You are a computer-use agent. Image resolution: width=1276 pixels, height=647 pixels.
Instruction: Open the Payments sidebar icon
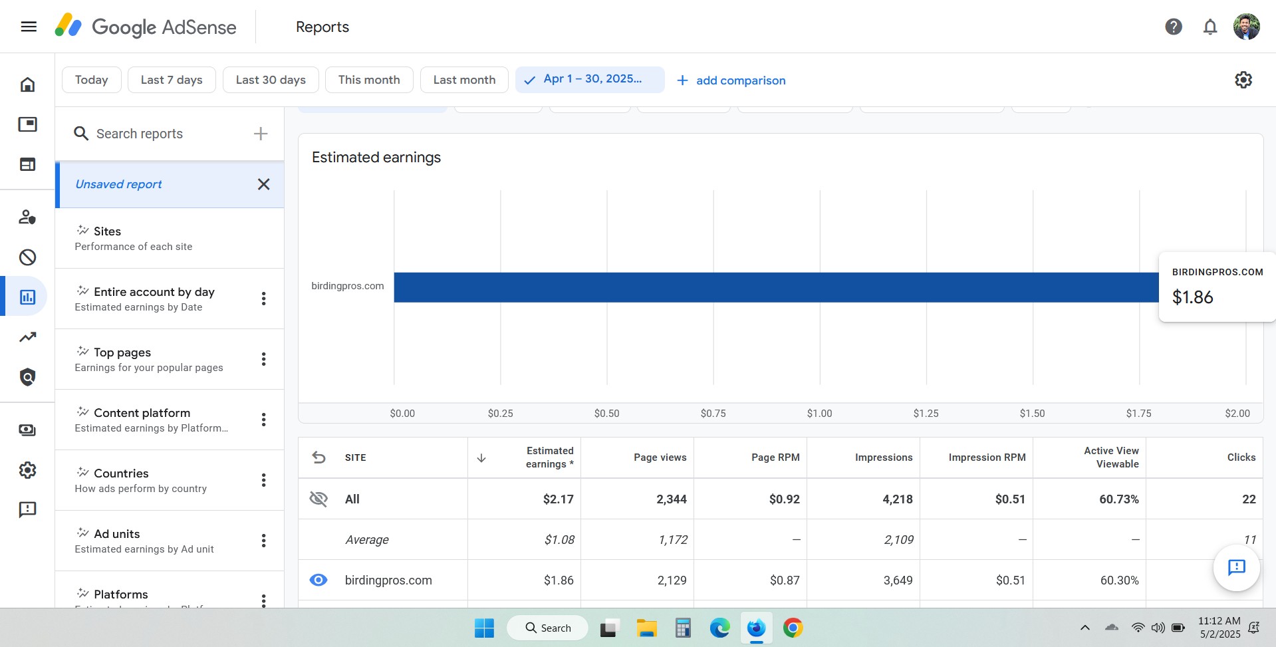point(27,430)
